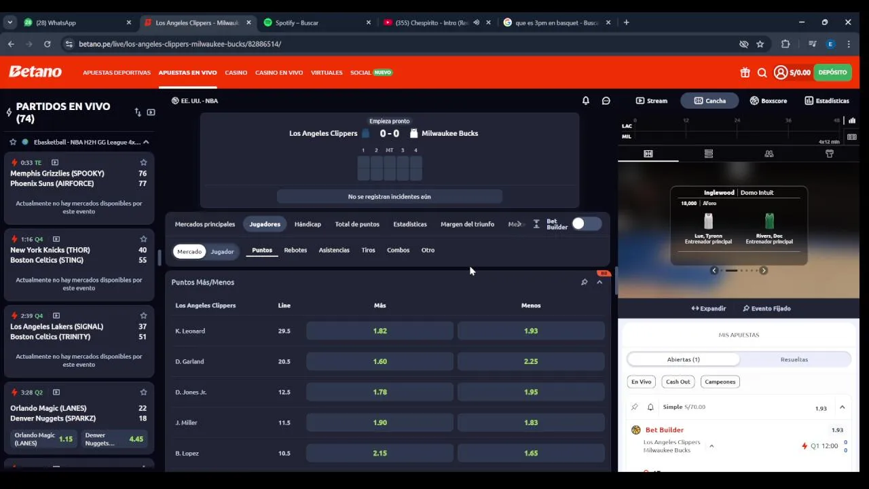Favorite the Orlando Magic vs Denver Nuggets match
869x489 pixels.
[143, 393]
